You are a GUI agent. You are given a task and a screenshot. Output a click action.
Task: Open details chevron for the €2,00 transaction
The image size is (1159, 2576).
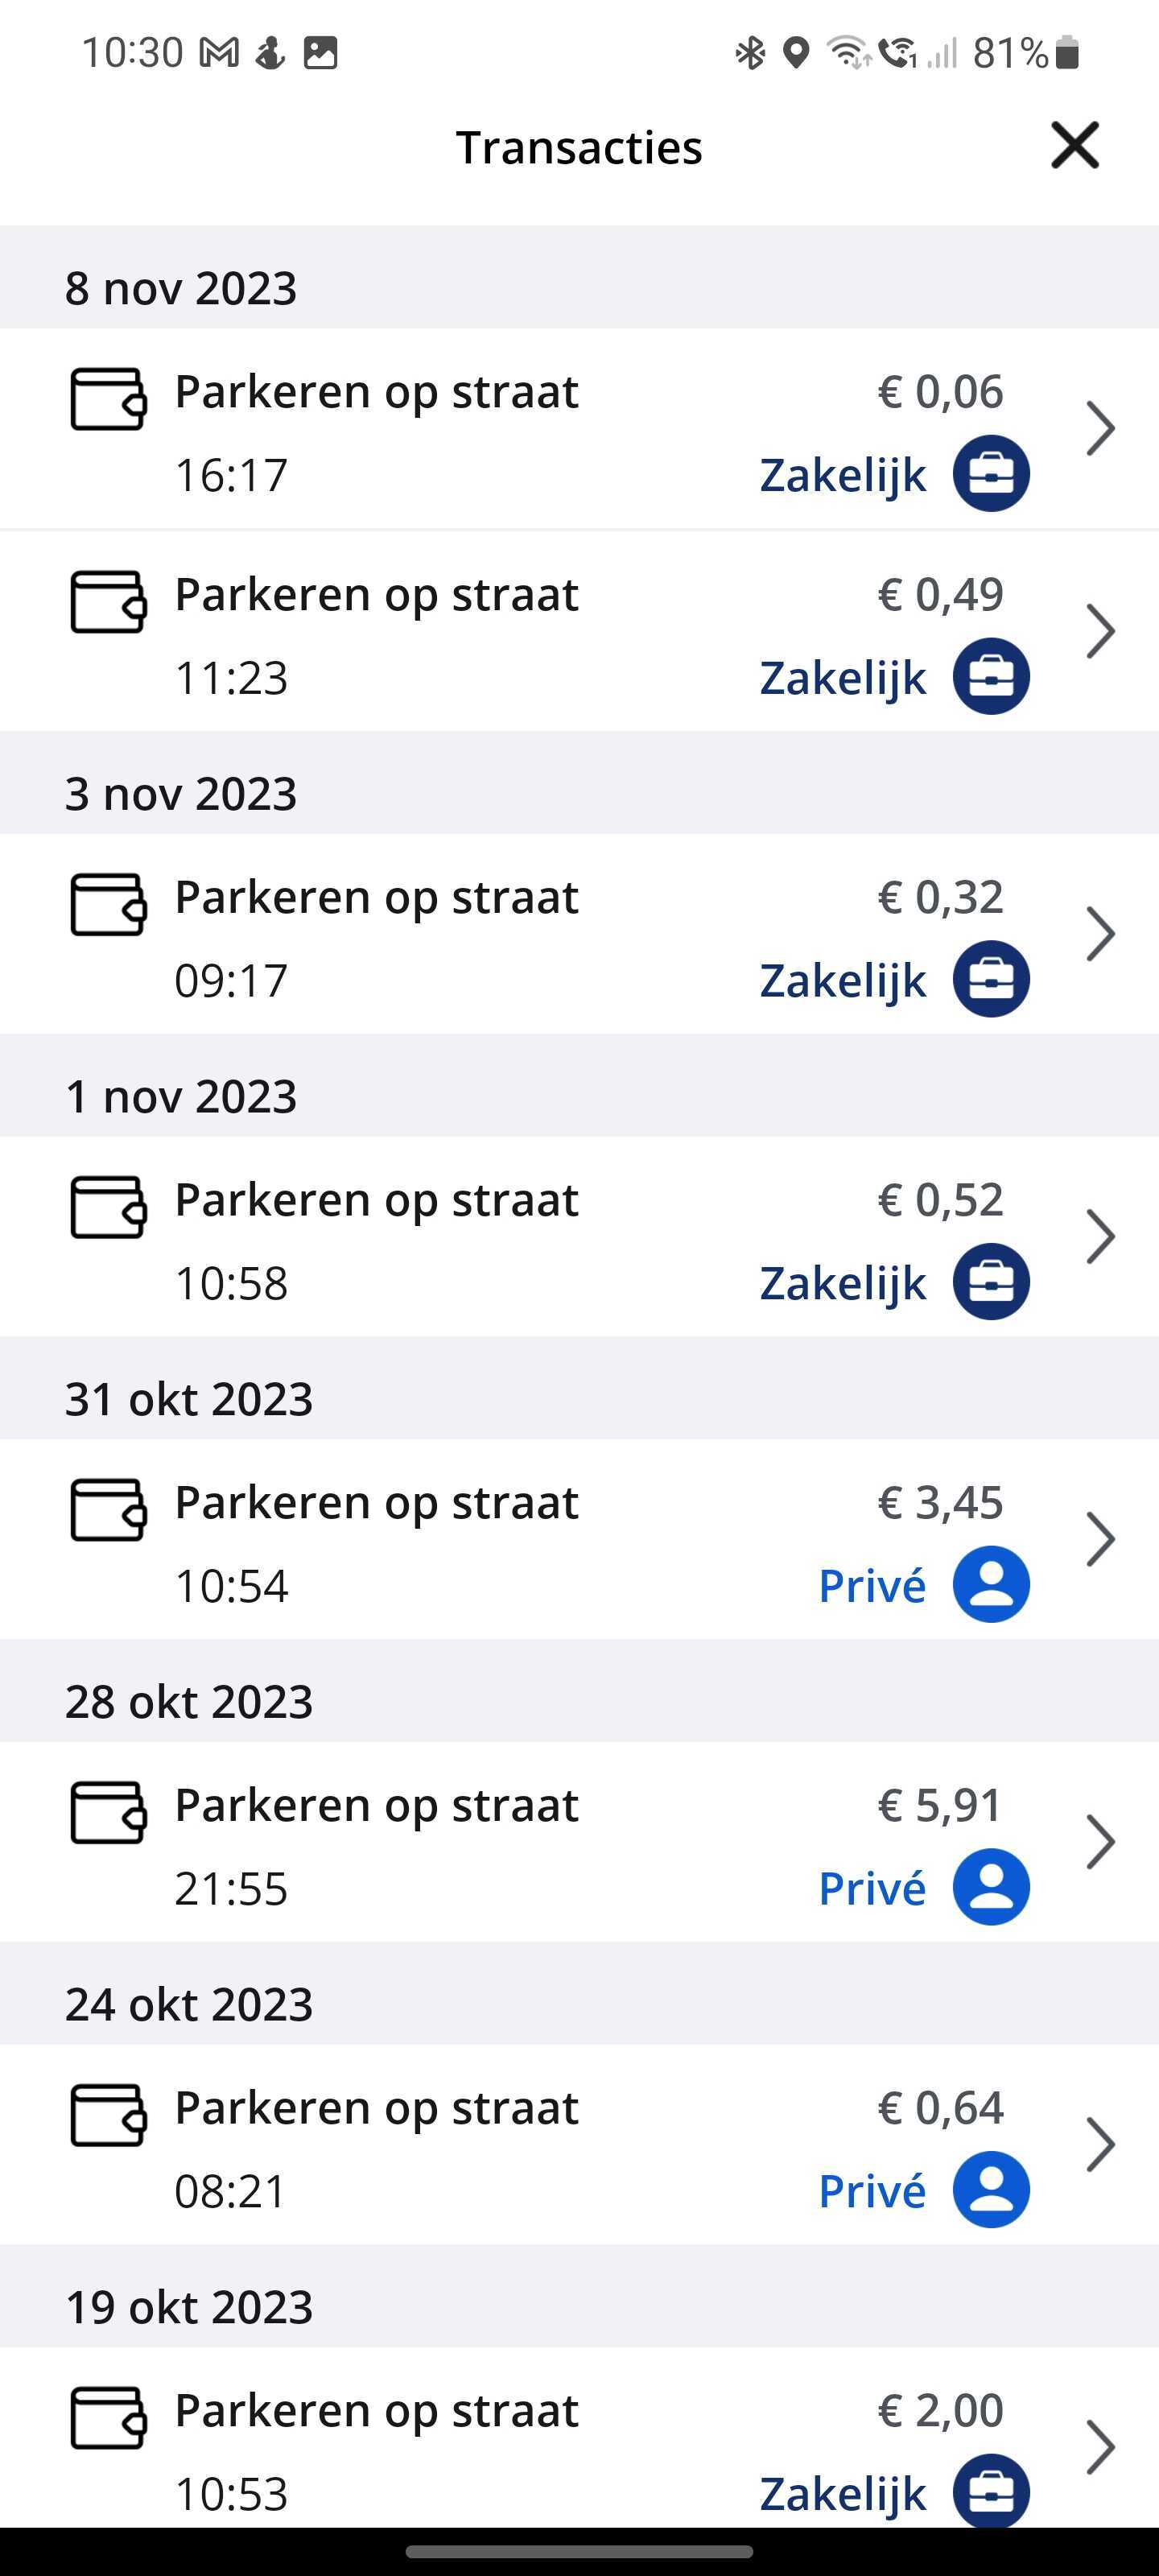pos(1100,2447)
